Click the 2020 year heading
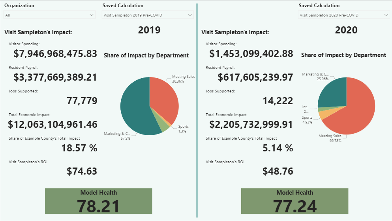This screenshot has height=221, width=392. [x=346, y=30]
